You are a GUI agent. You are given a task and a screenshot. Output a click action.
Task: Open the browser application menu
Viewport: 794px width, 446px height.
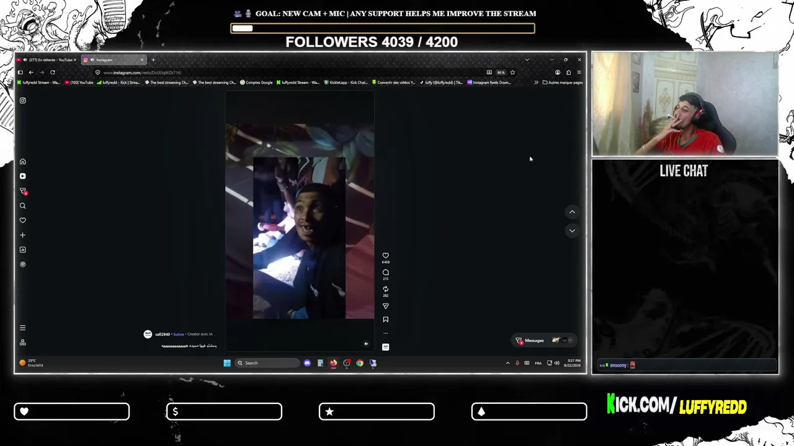click(579, 72)
